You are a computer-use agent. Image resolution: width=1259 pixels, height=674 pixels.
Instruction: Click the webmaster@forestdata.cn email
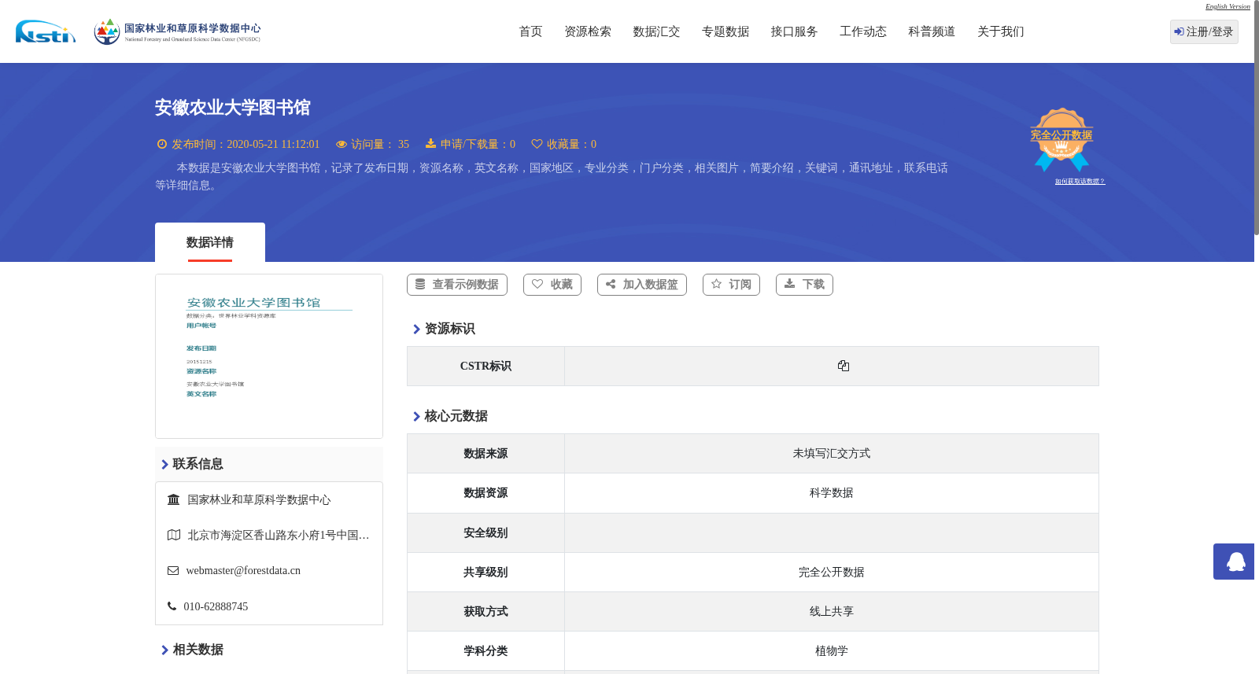[243, 570]
